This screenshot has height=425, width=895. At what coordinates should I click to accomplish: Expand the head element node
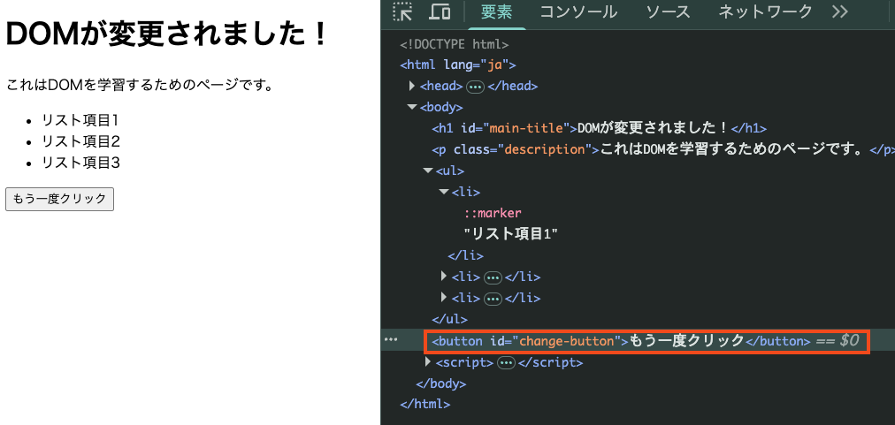click(412, 86)
